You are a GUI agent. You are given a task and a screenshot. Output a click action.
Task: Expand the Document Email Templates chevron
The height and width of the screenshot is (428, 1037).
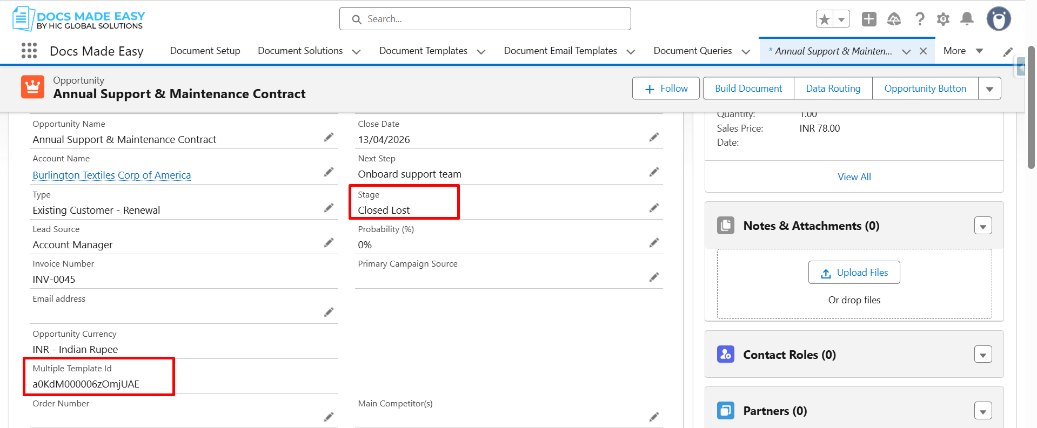[x=631, y=52]
